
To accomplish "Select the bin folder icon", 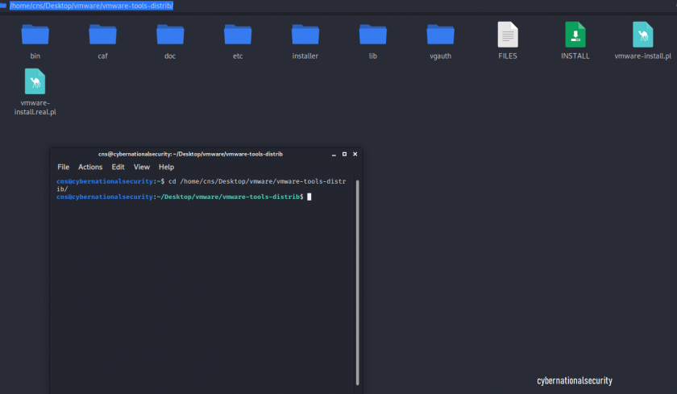I will (35, 34).
